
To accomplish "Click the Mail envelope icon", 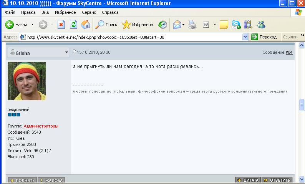I will 177,25.
